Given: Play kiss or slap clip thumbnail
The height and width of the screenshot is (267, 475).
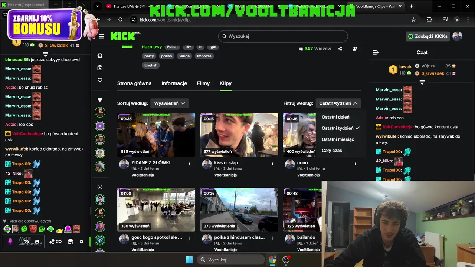Looking at the screenshot, I should (239, 135).
